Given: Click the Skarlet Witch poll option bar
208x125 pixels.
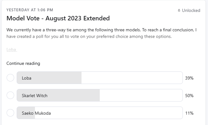Looking at the screenshot, I should (x=100, y=95).
